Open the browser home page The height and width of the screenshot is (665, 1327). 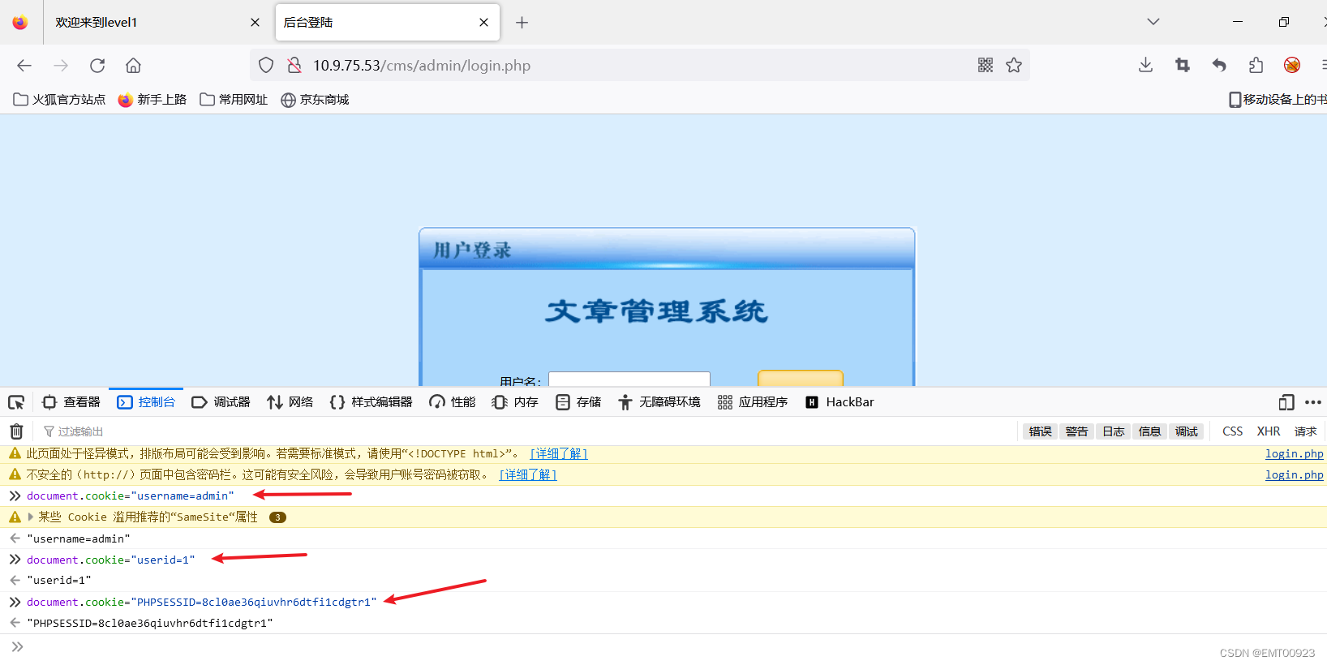point(134,66)
